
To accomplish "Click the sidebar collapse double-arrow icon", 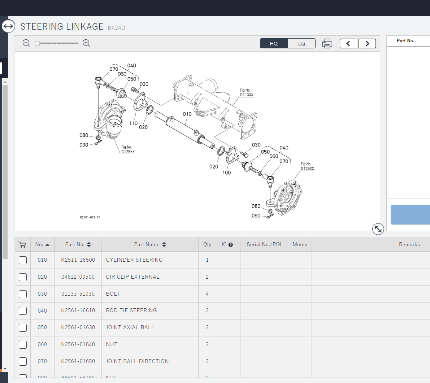I will pos(8,26).
